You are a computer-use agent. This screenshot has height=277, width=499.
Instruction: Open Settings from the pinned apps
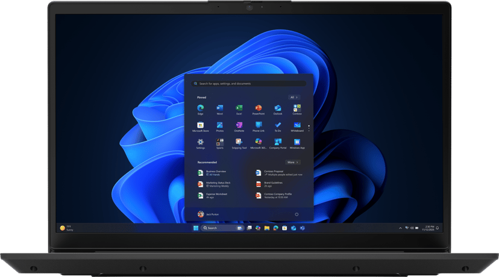tap(200, 143)
